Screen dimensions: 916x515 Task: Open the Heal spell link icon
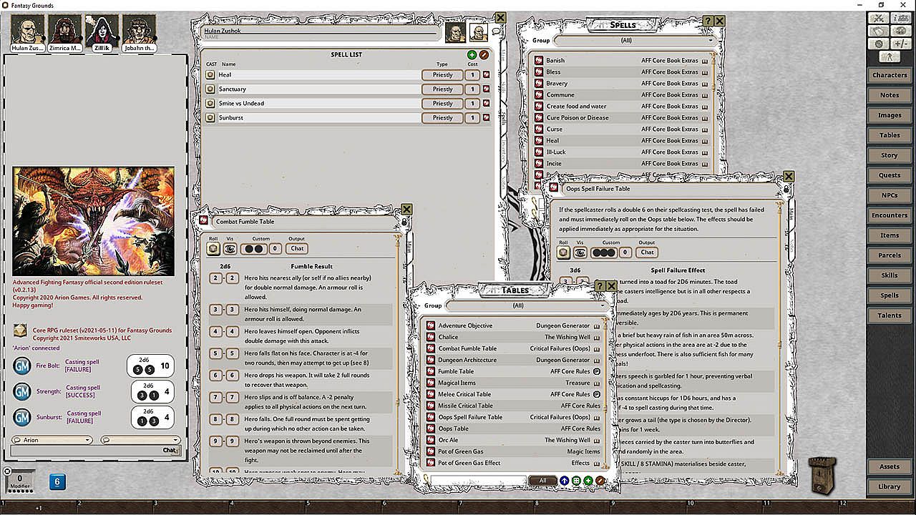coord(487,75)
